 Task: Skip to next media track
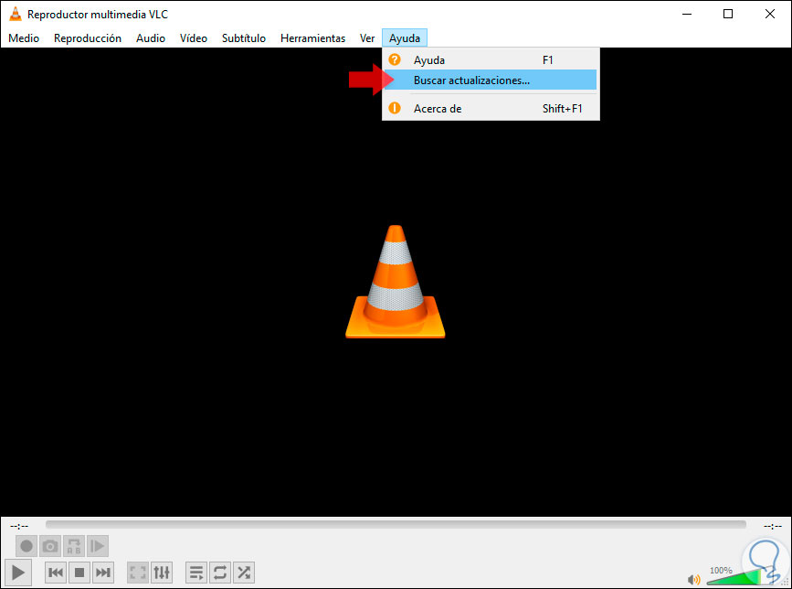click(103, 573)
